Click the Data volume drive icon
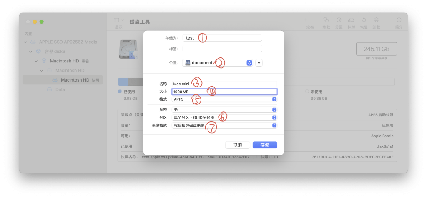Screen dimensions: 427x198 tap(49, 89)
